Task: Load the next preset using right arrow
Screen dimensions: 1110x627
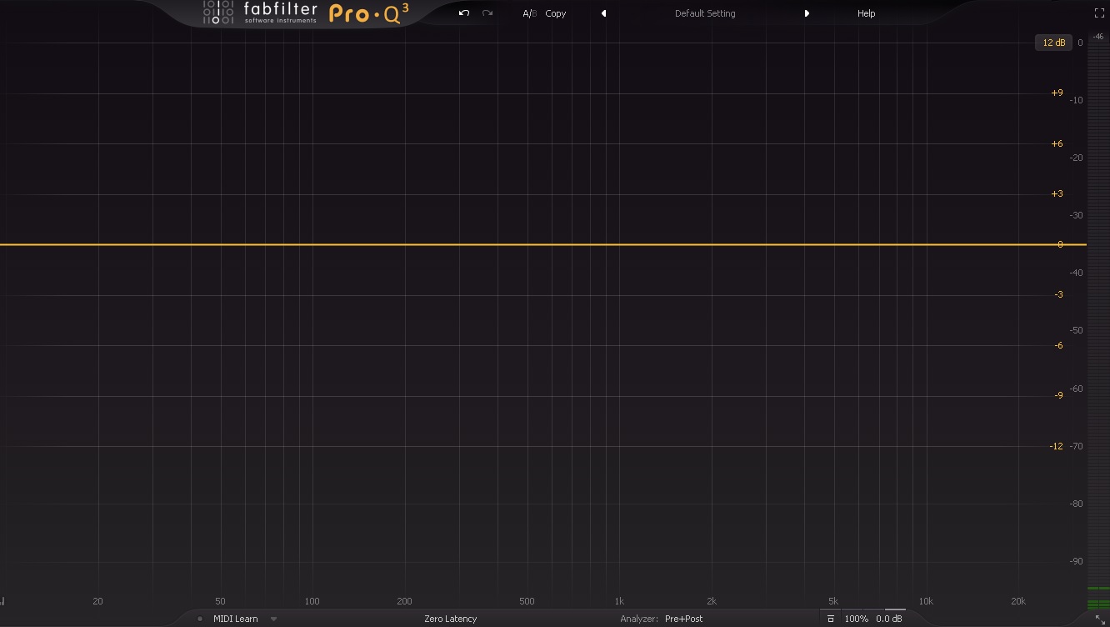Action: [807, 13]
